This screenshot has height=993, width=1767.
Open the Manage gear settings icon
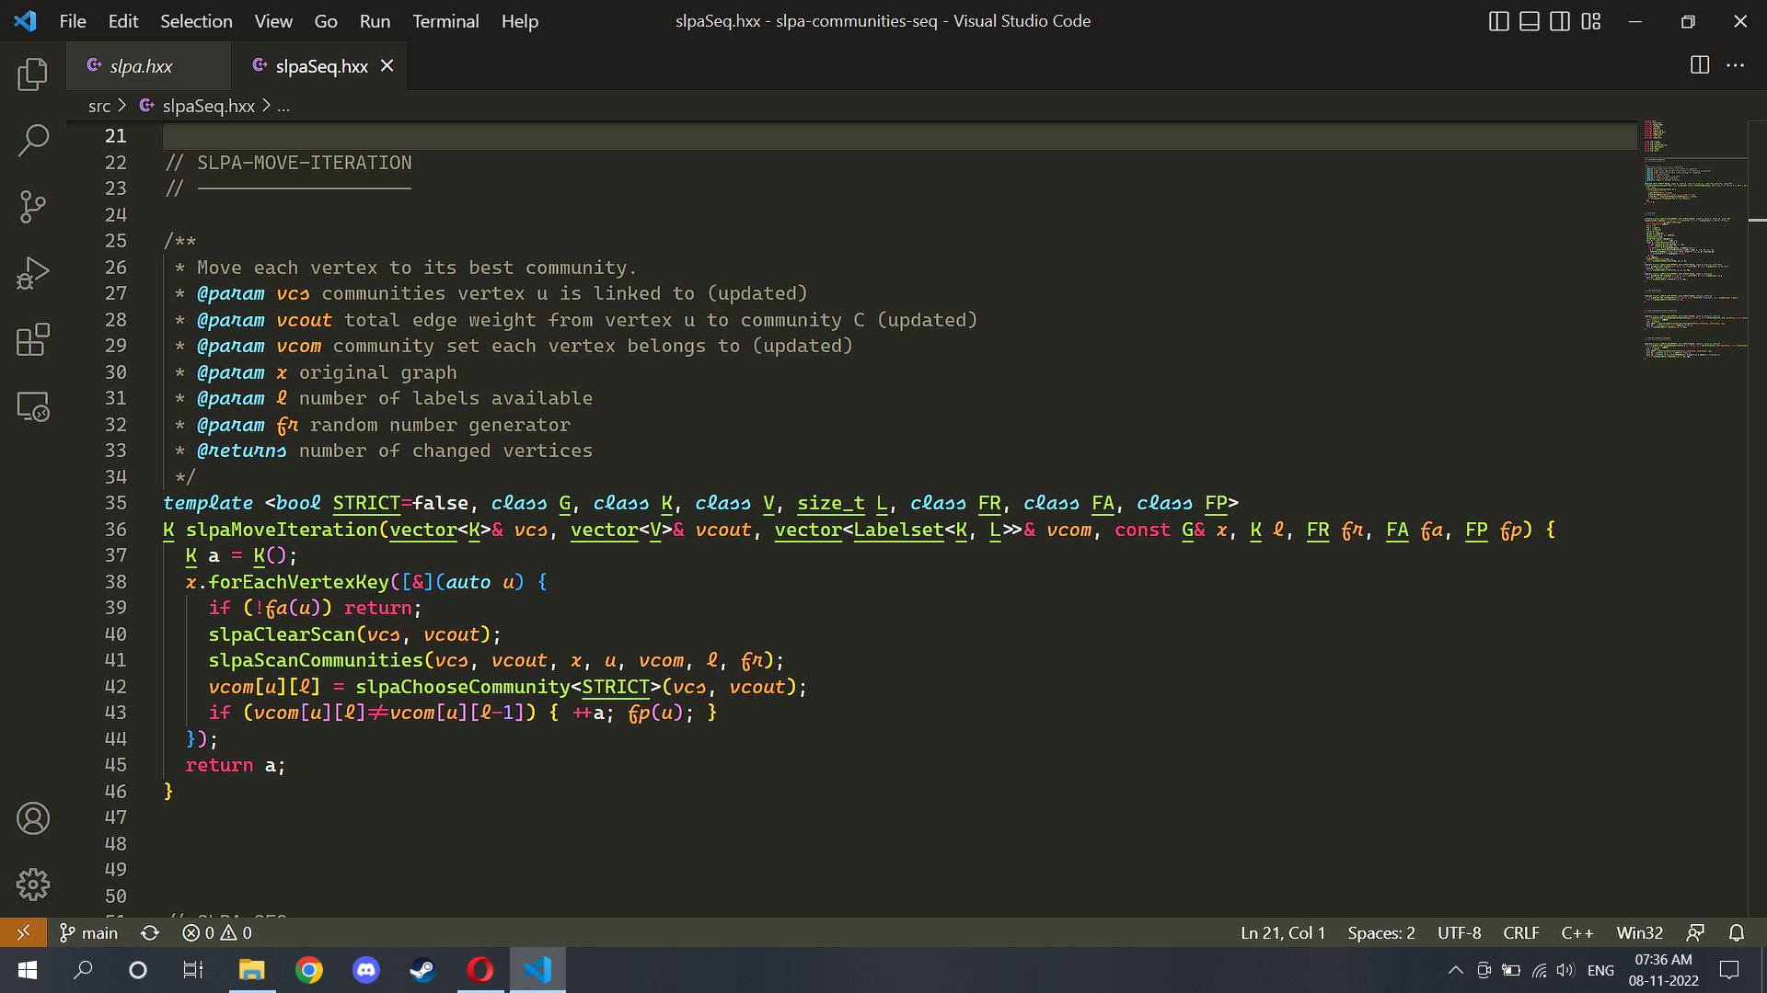click(33, 885)
